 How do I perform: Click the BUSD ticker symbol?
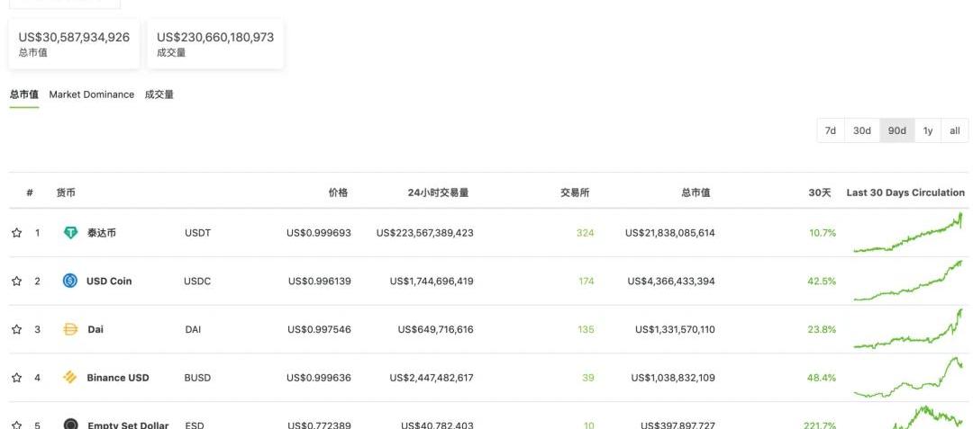point(197,378)
